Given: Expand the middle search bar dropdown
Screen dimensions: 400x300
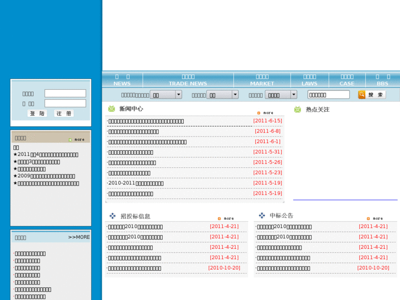Looking at the screenshot, I should tap(222, 95).
